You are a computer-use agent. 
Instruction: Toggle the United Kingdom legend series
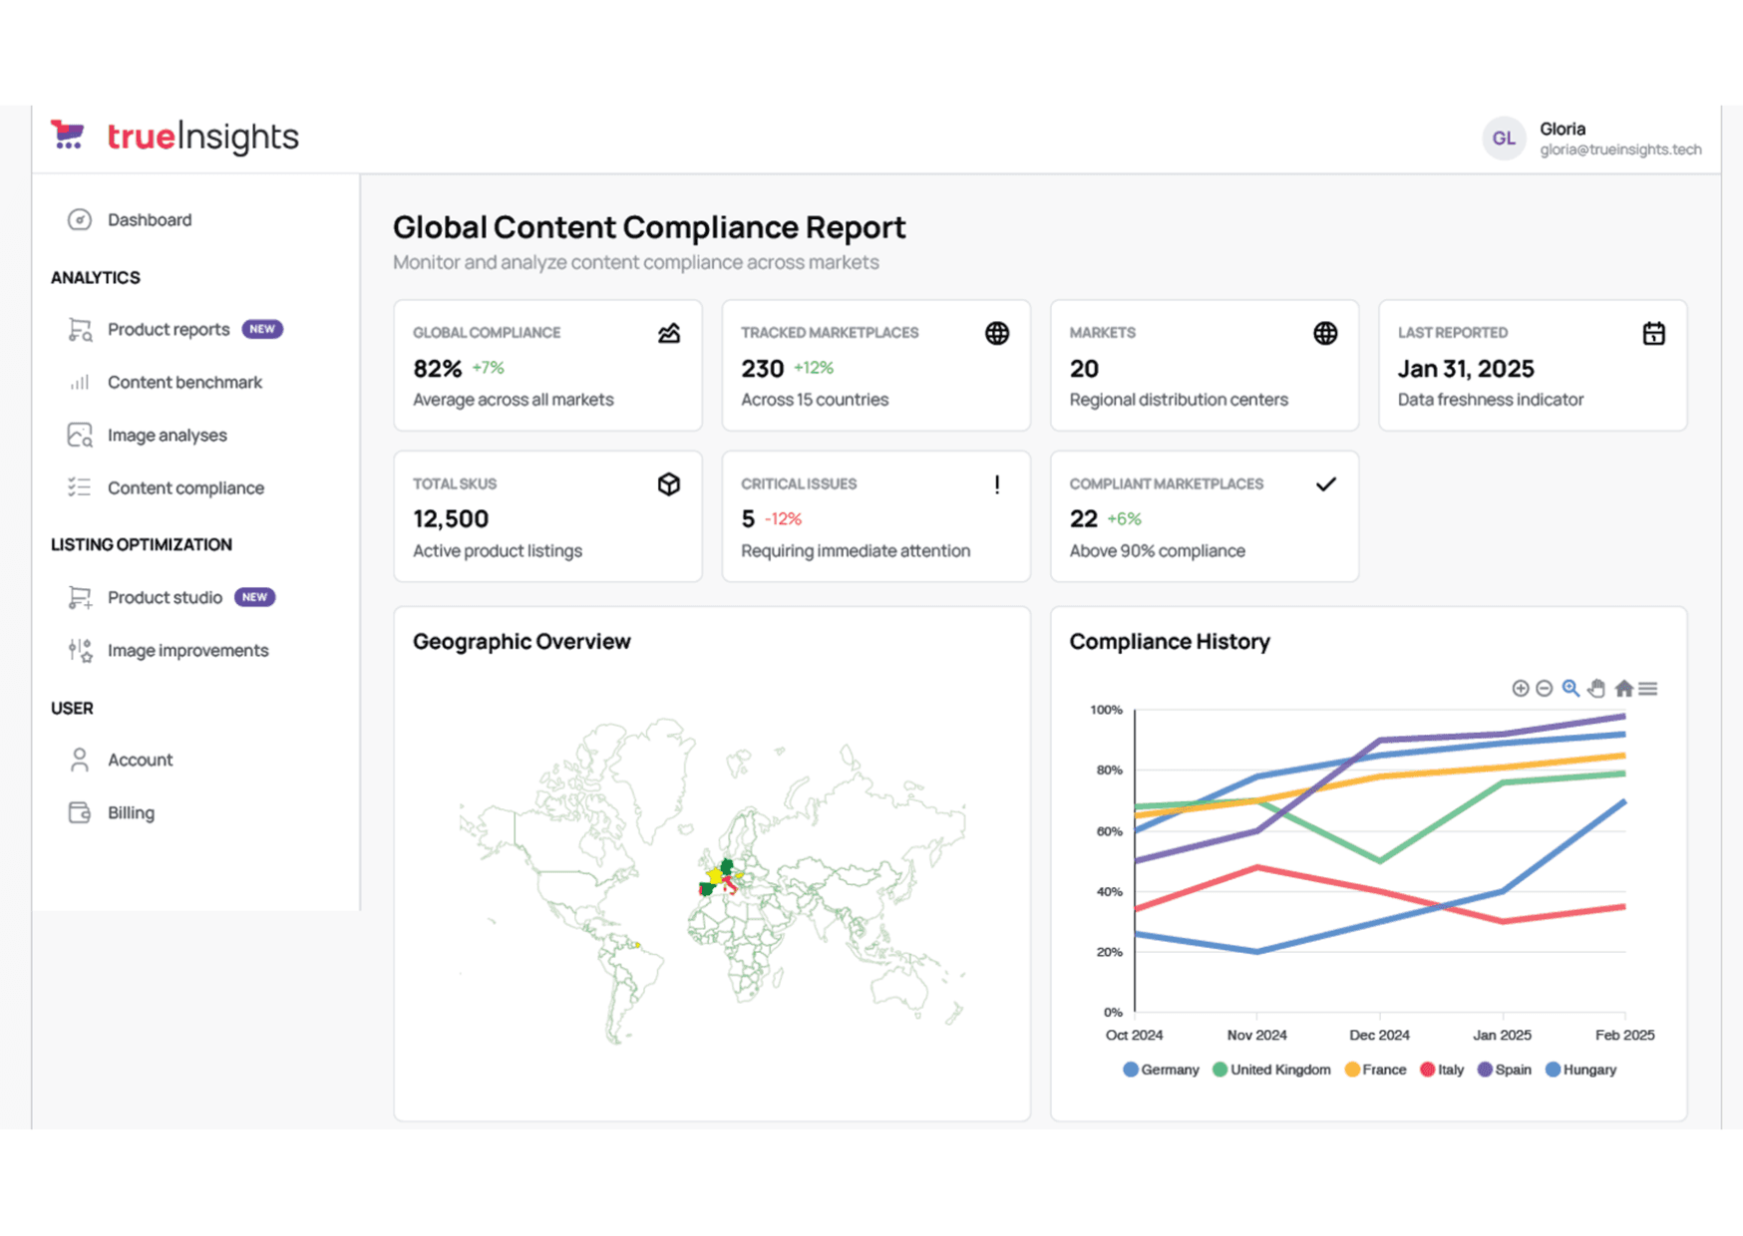pyautogui.click(x=1271, y=1070)
